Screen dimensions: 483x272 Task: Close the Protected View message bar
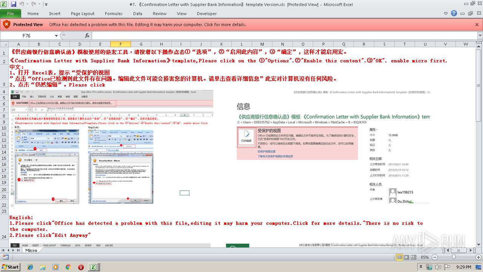tap(477, 25)
